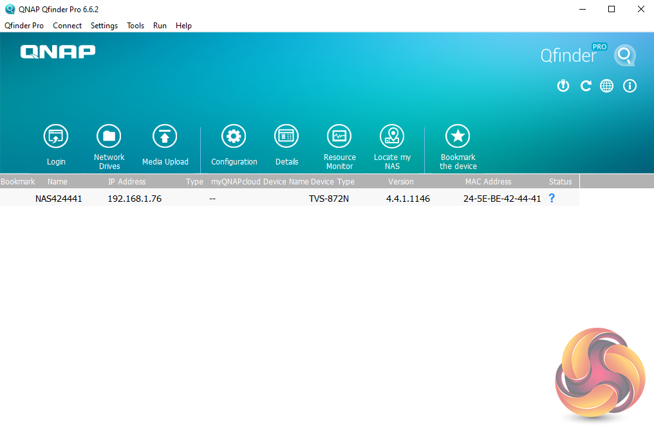Close the Qfinder Pro window

pos(641,9)
